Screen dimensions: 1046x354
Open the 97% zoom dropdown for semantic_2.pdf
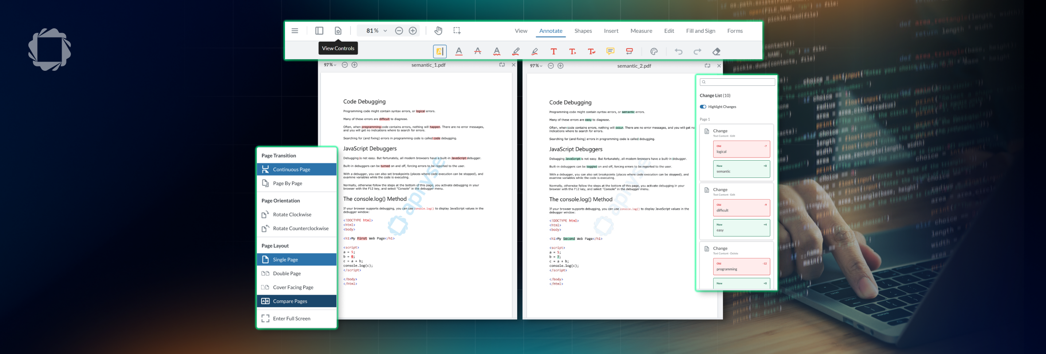click(x=536, y=65)
